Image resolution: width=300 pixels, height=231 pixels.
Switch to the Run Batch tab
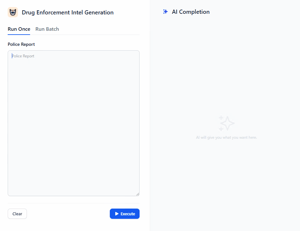(x=47, y=29)
